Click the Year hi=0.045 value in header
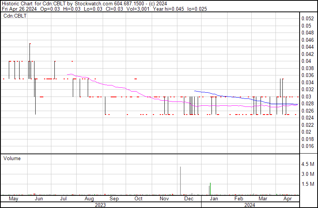The width and height of the screenshot is (318, 208). tap(164, 9)
